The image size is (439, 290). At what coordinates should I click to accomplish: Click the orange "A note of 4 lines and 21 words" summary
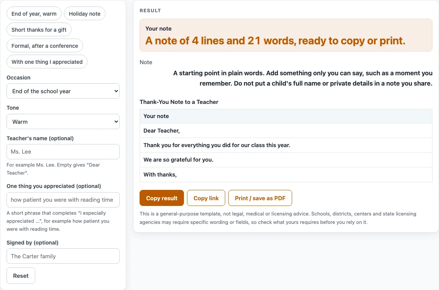pos(275,41)
